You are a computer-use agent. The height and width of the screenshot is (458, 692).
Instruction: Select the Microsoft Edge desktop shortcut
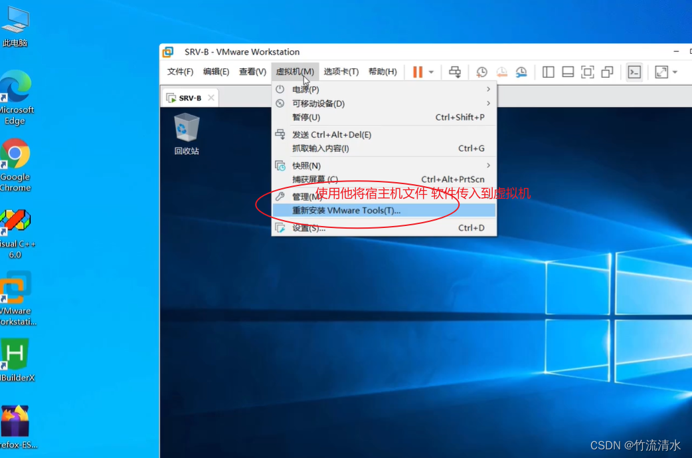16,98
